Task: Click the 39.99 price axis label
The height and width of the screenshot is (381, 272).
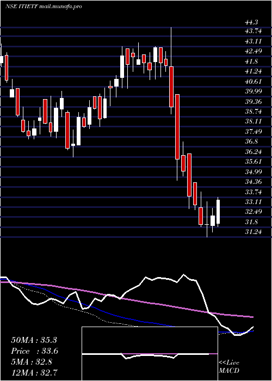Action: click(254, 91)
